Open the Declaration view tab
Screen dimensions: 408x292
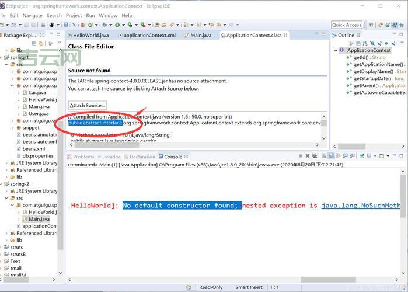click(140, 157)
